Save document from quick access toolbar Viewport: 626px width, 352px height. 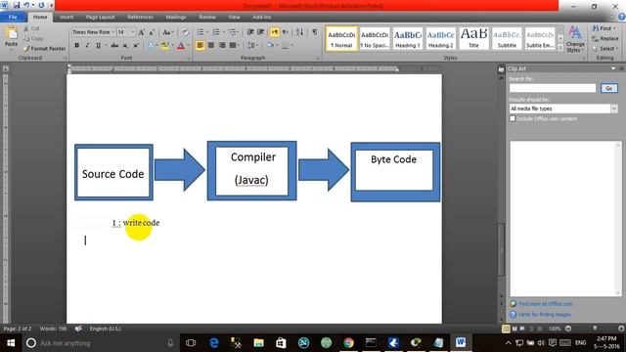(x=17, y=5)
